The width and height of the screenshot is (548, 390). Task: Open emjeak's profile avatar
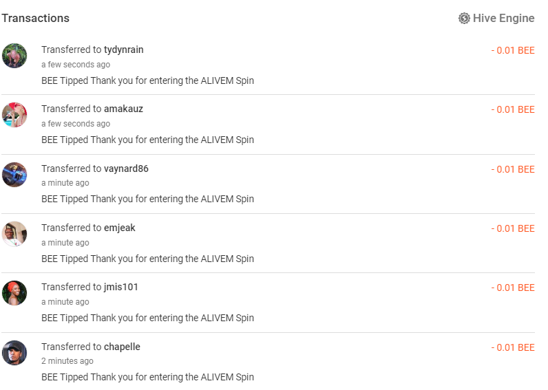[14, 234]
